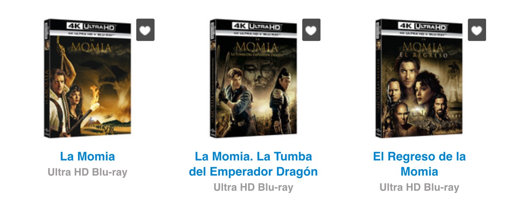View the El Regreso de la Momia cover
Viewport: 507px width, 204px height.
point(419,79)
